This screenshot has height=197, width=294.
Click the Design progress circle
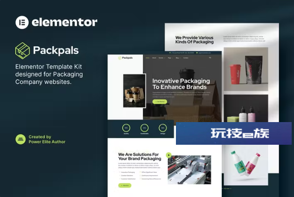pos(163,128)
